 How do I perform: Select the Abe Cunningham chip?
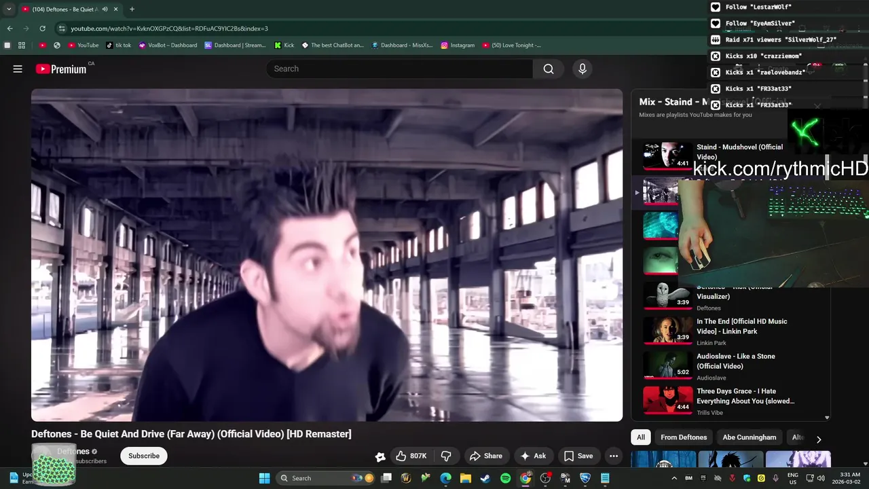(750, 437)
